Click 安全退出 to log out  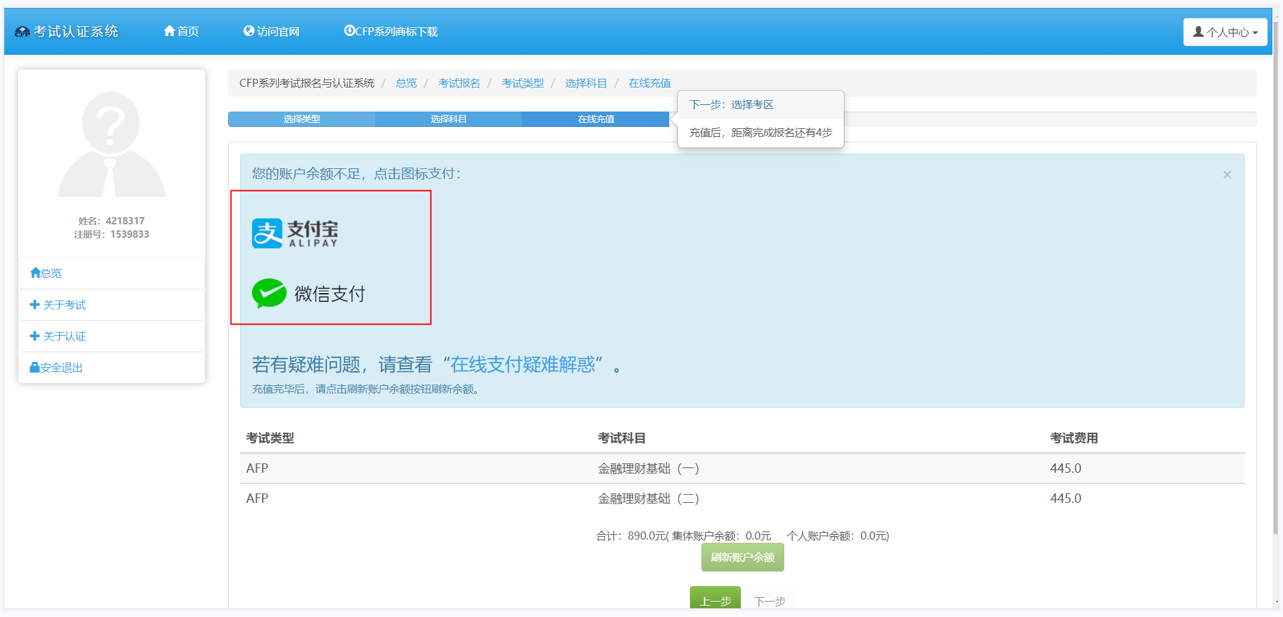(x=112, y=368)
